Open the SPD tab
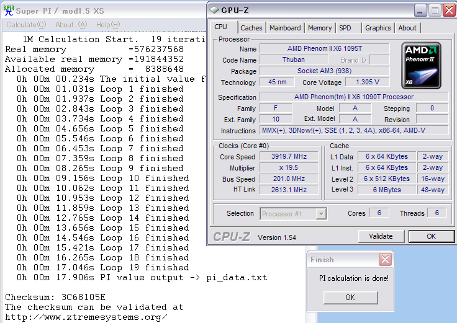Screen dimensions: 457x323 tap(345, 28)
